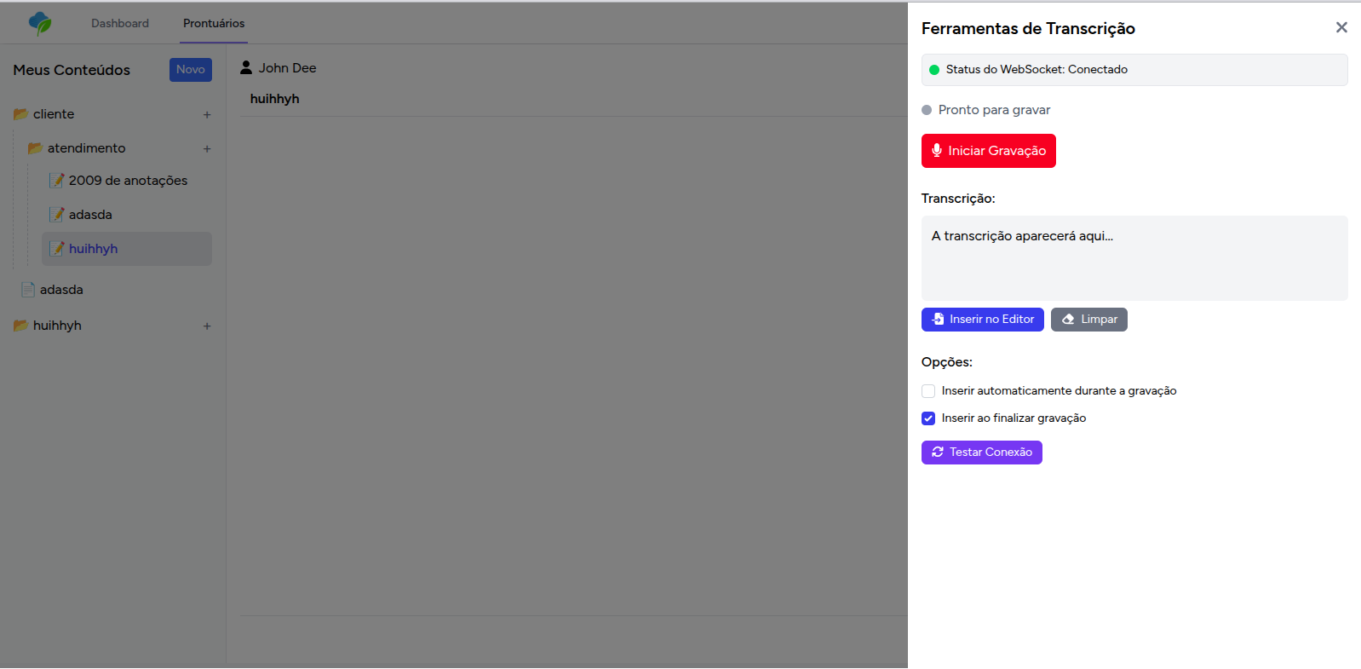Start recording with Iniciar Gravação
The image size is (1361, 669).
pyautogui.click(x=989, y=151)
